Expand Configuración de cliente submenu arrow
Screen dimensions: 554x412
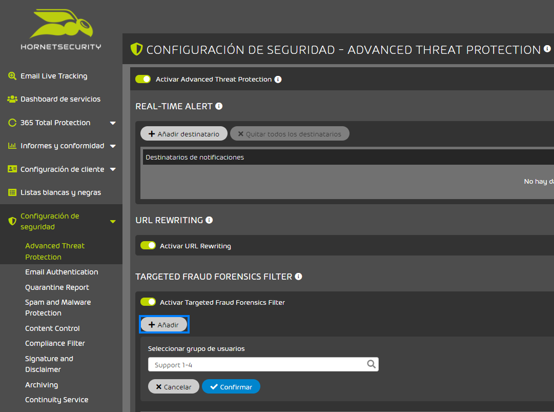pyautogui.click(x=113, y=169)
